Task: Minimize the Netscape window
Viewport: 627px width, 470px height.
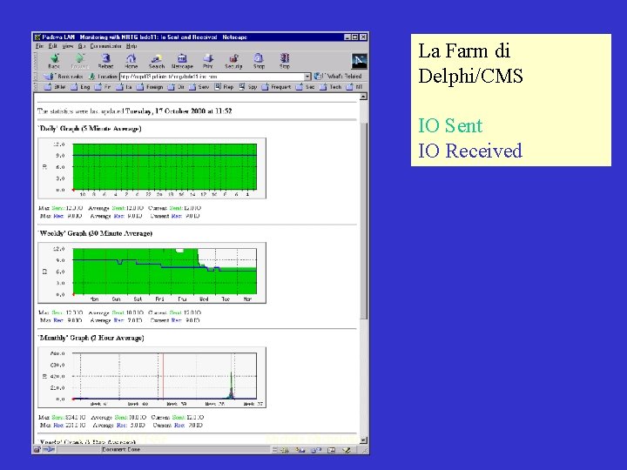Action: coord(347,37)
